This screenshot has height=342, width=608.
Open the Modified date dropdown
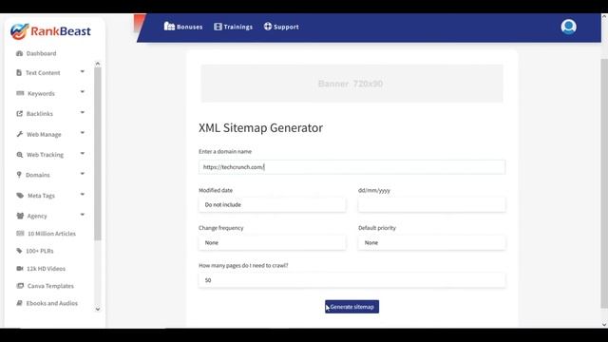tap(273, 205)
